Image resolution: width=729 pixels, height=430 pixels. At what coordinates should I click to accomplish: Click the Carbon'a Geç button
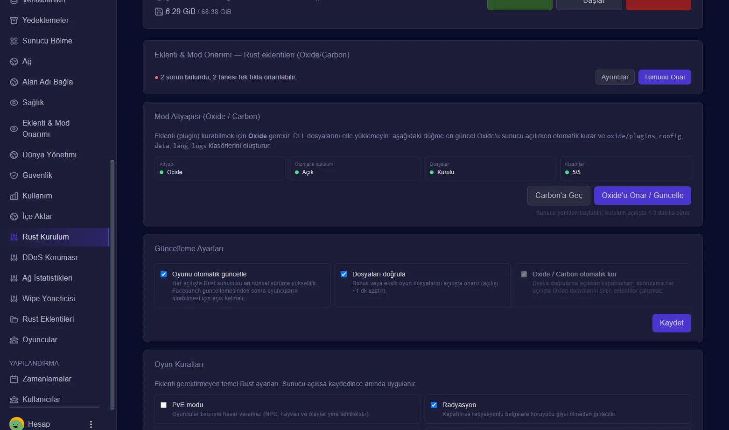559,196
